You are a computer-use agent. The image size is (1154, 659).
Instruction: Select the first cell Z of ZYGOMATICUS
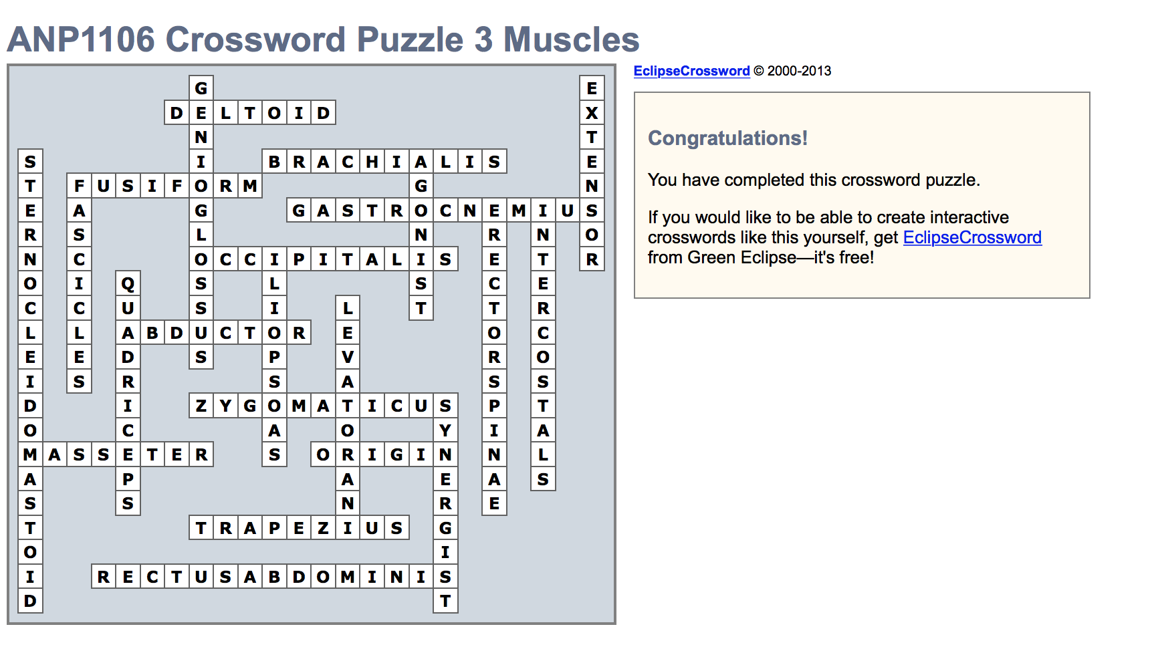click(x=201, y=406)
